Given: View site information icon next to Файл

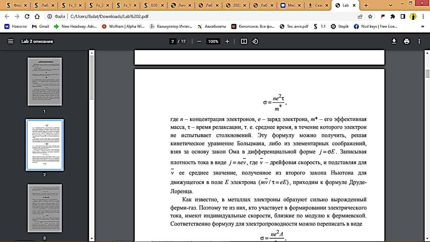Looking at the screenshot, I should [x=49, y=16].
